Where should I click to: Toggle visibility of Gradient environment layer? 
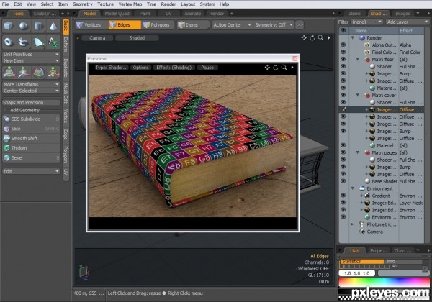(343, 196)
